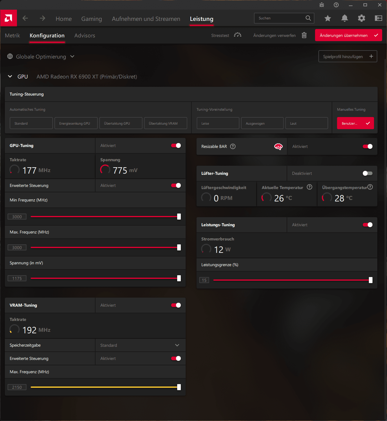The width and height of the screenshot is (387, 421).
Task: Click the globe icon next to Globale Optimierung
Action: point(10,56)
